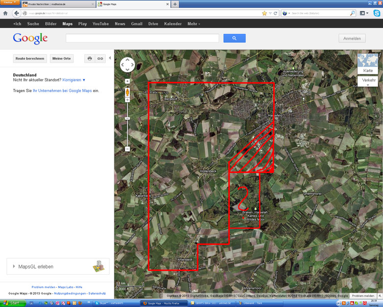
Task: Click Problem melden footer link
Action: tap(43, 287)
